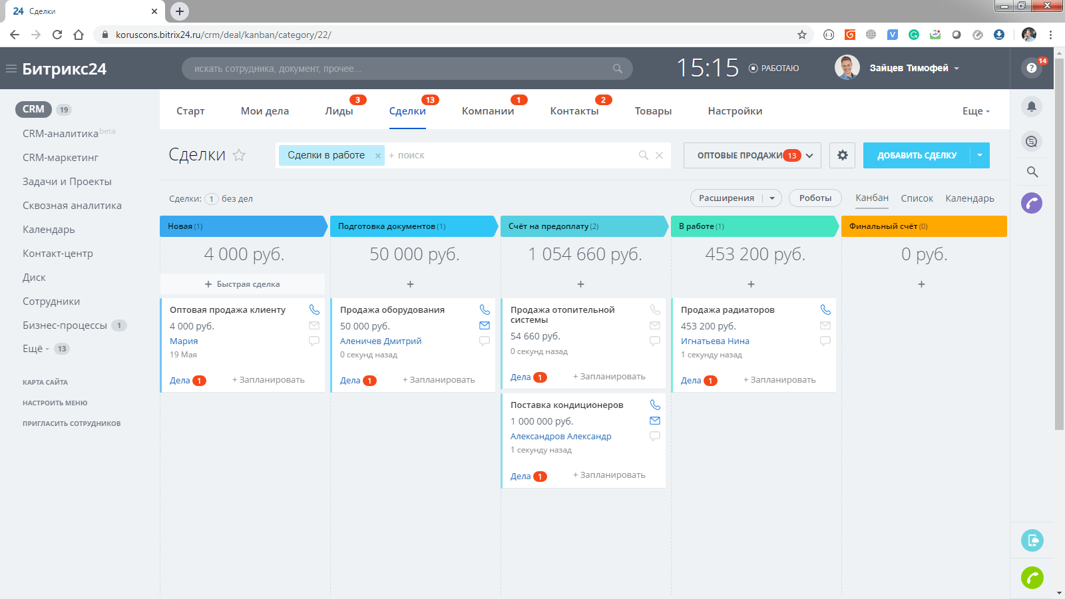Click the deals search input field
1065x599 pixels.
(x=513, y=155)
